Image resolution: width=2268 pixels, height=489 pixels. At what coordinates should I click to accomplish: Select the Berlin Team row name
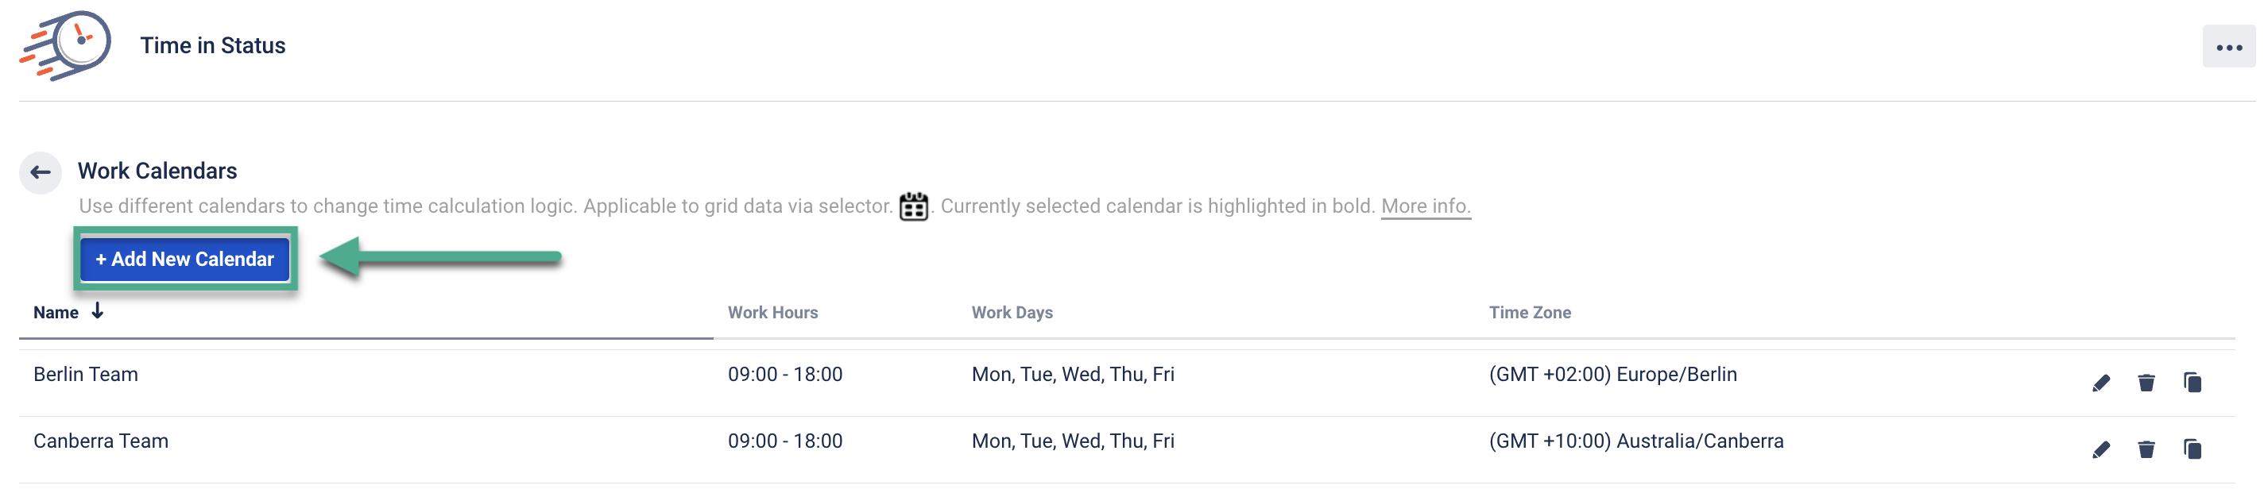(85, 375)
